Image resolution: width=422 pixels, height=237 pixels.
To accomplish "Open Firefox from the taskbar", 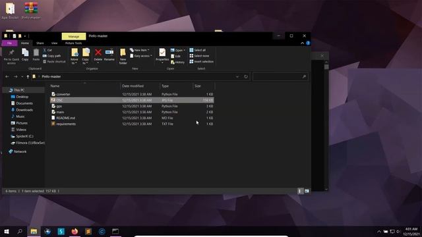I will (x=75, y=231).
